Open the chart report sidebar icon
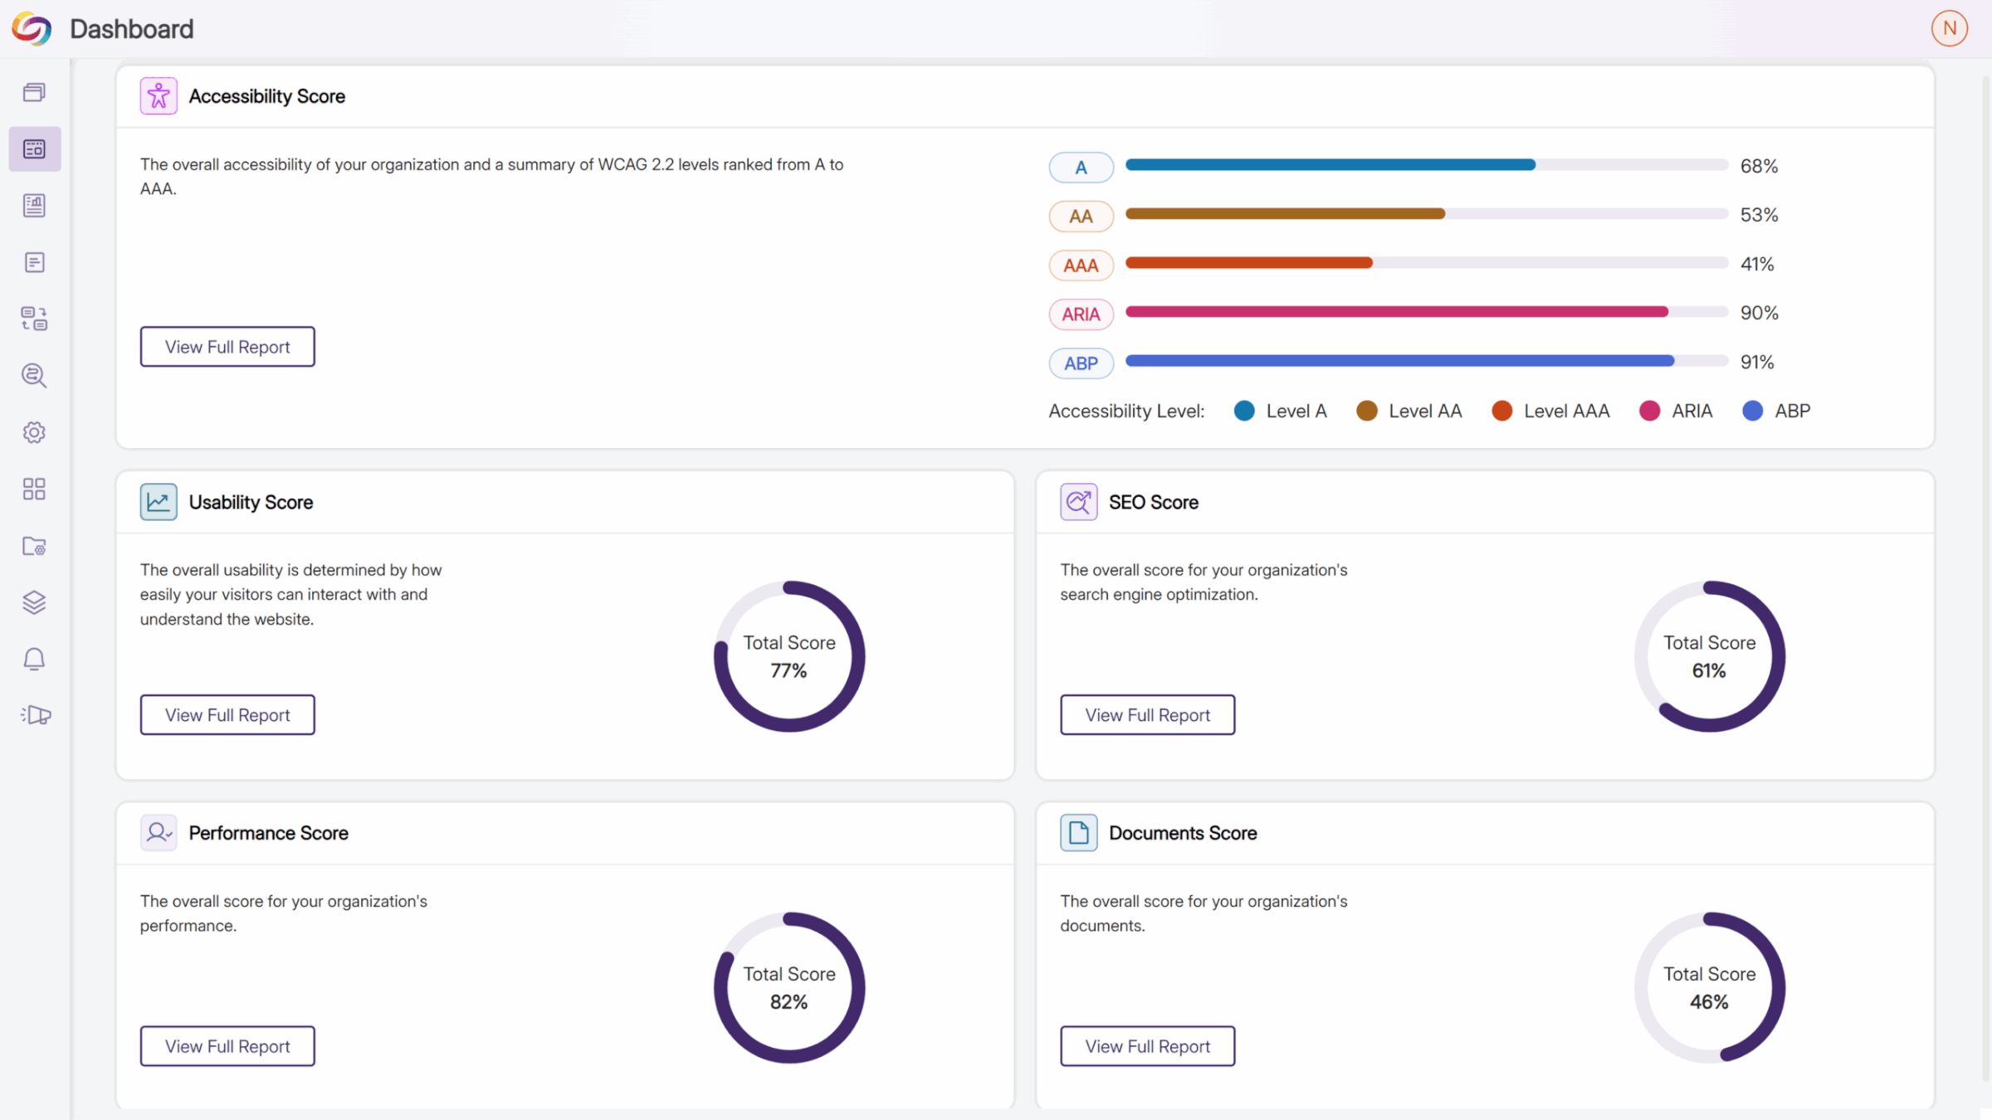 point(34,206)
